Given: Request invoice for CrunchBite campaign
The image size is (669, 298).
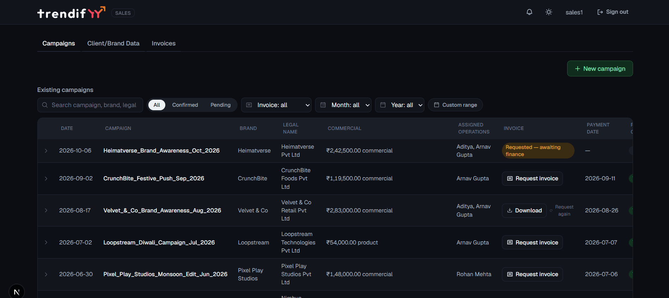Looking at the screenshot, I should 532,179.
